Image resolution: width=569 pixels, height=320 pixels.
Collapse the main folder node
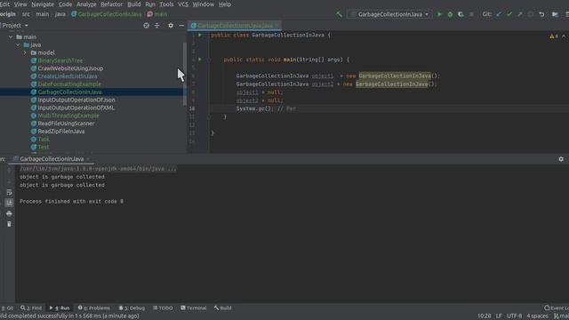click(11, 37)
